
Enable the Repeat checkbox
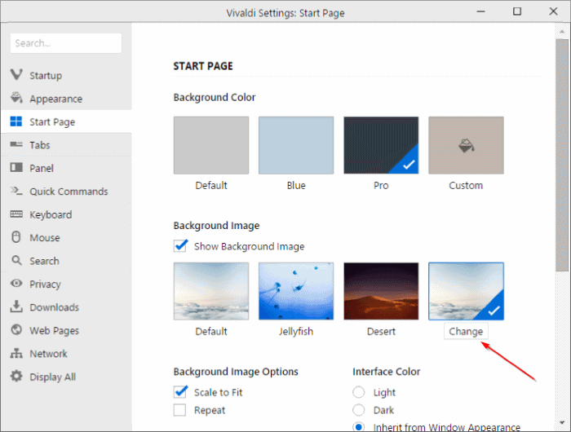point(179,410)
